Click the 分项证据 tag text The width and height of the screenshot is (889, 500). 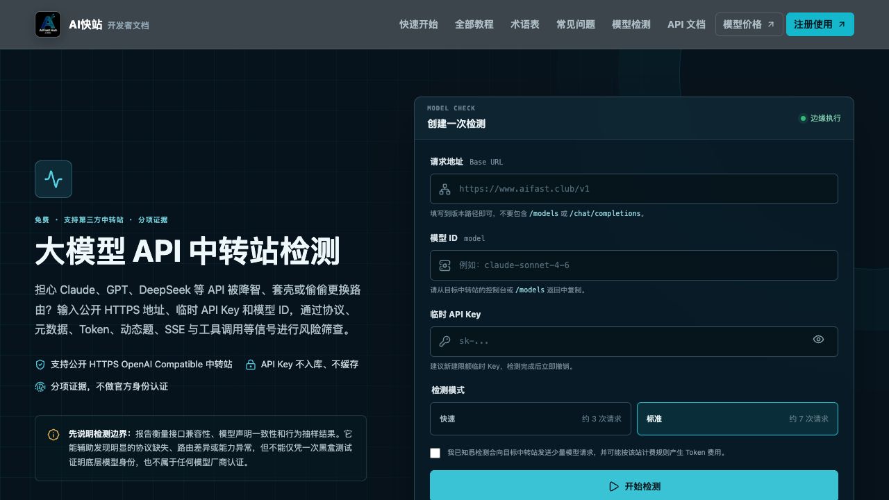tap(153, 220)
